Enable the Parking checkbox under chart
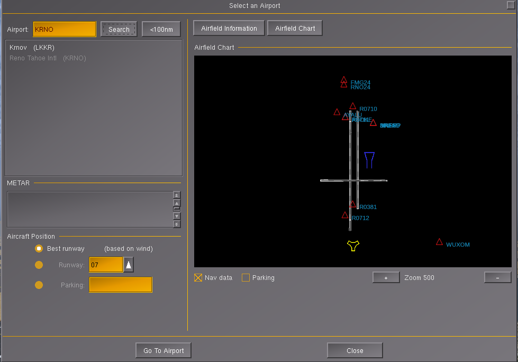The image size is (518, 362). [x=246, y=278]
